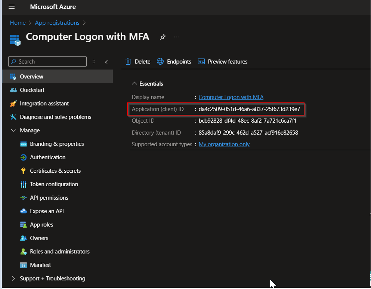Open Certificates & secrets key icon
371x289 pixels.
point(23,171)
